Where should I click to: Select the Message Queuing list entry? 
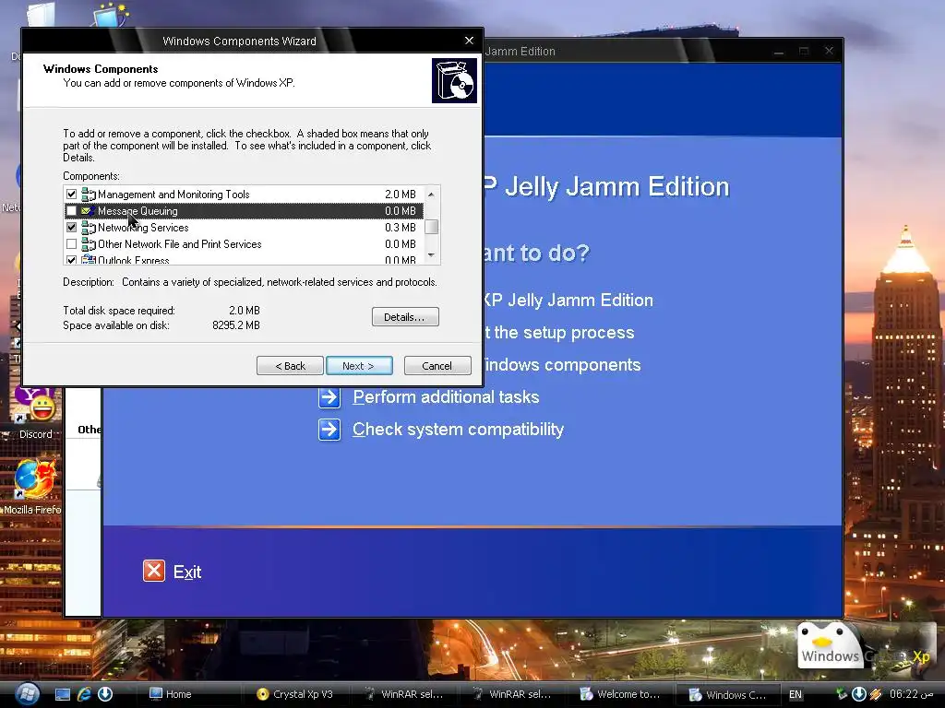coord(244,211)
